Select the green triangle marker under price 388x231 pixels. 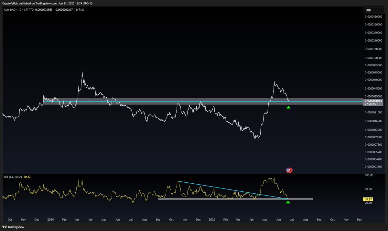tap(288, 107)
